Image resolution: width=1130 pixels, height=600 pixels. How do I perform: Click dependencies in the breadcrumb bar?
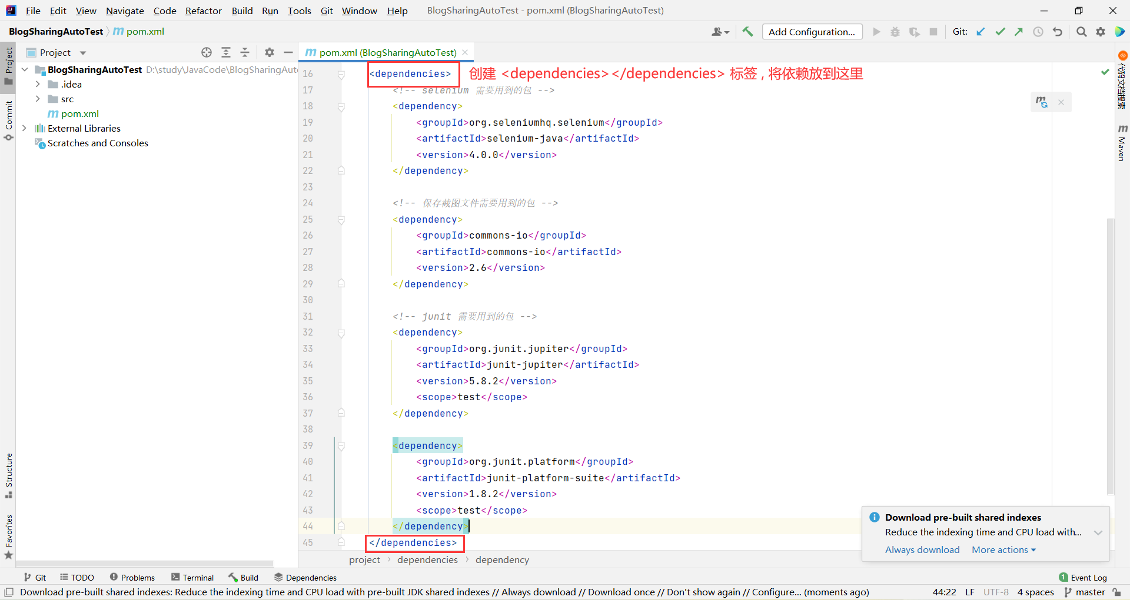click(427, 559)
